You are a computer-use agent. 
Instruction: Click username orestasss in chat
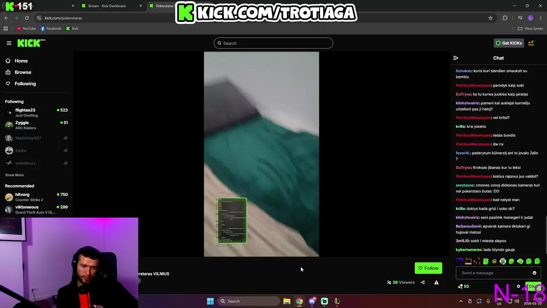click(x=465, y=185)
